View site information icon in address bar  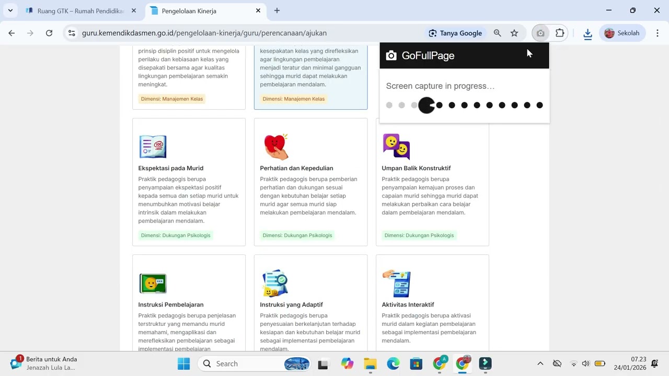72,33
